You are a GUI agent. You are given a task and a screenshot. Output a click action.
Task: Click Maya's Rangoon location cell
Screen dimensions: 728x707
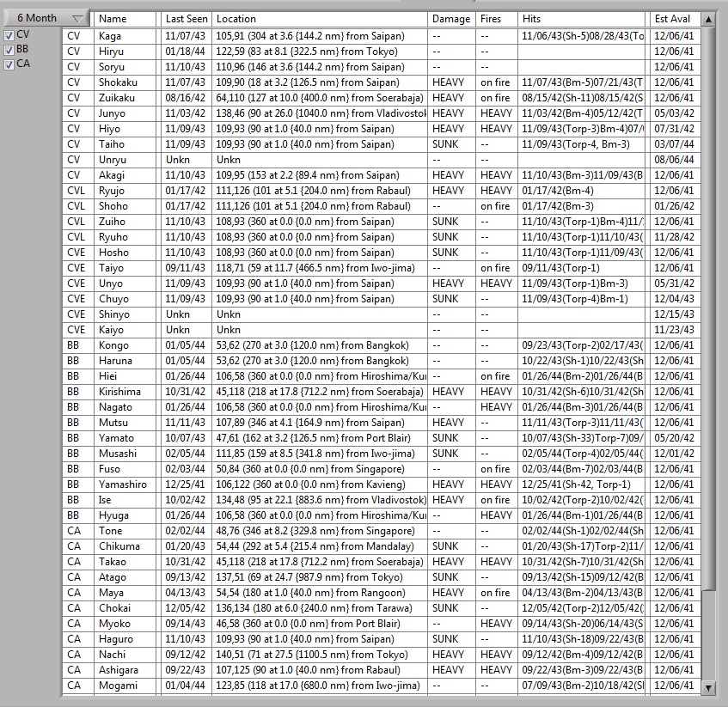pos(320,593)
